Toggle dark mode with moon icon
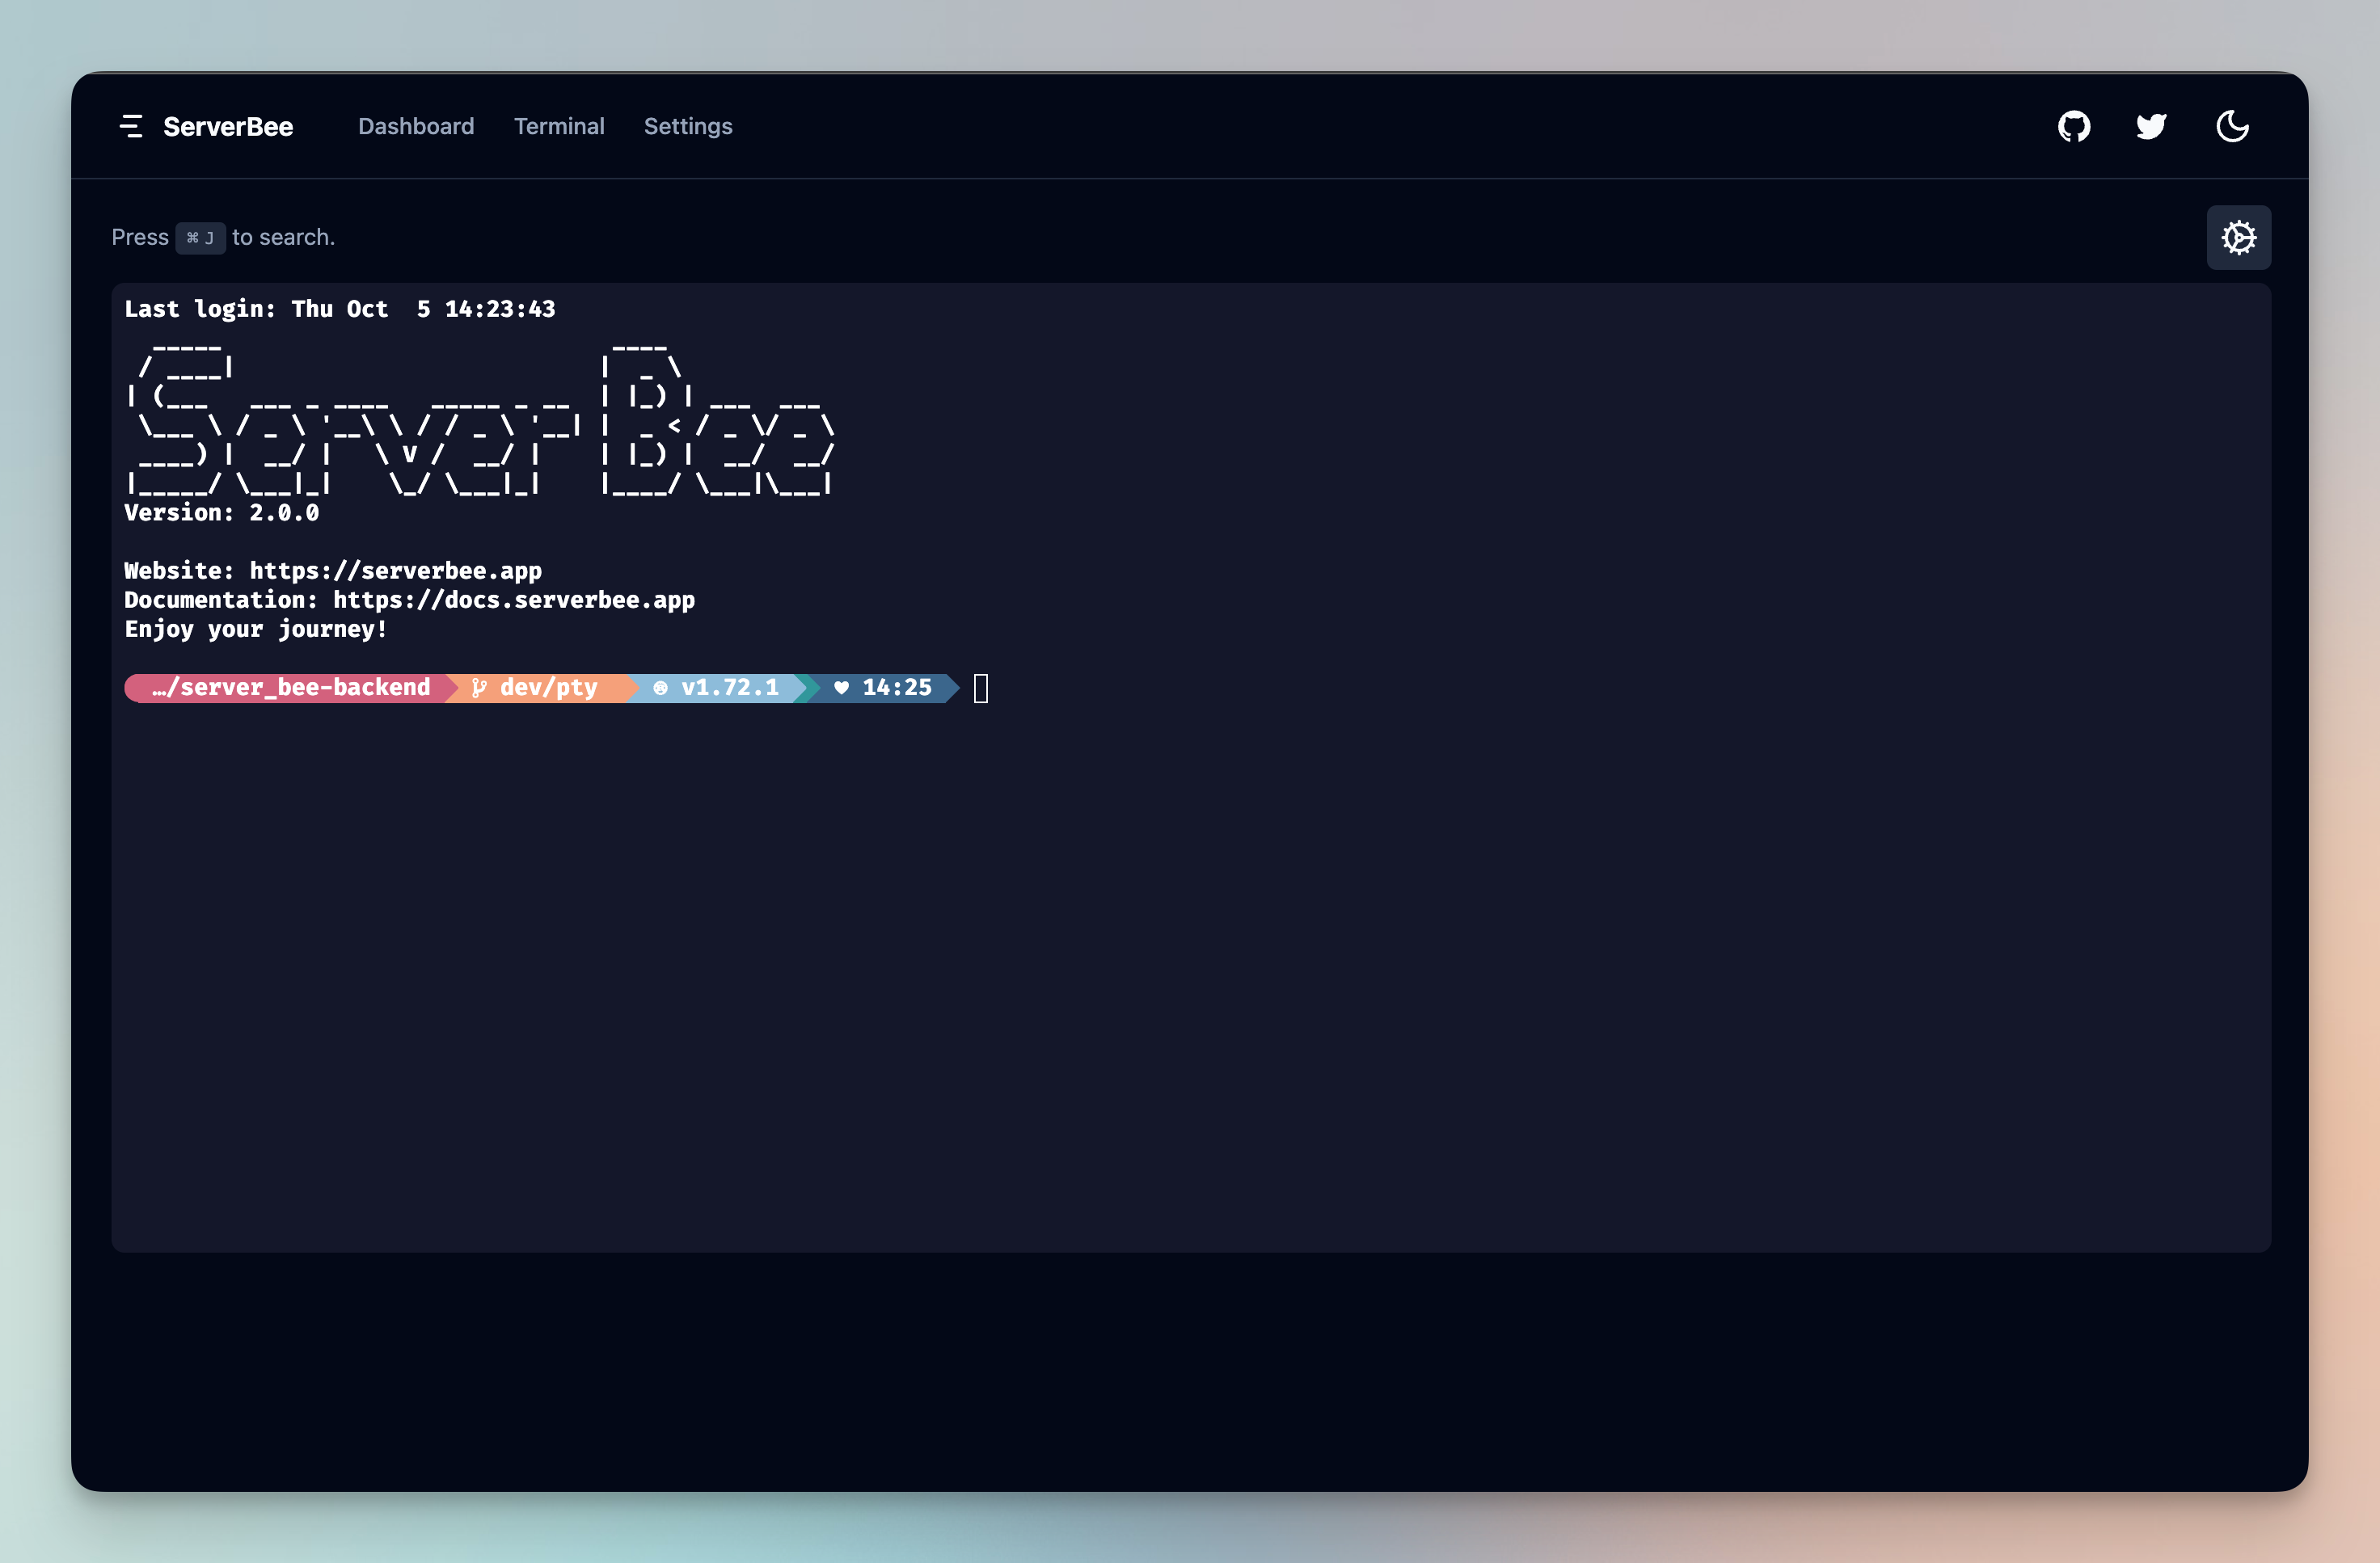2380x1563 pixels. pyautogui.click(x=2232, y=127)
